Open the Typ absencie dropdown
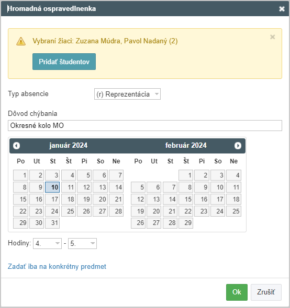Viewport: 290px width, 308px height. 127,94
